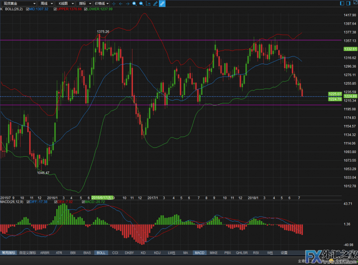Screen dimensions: 358x265
Task: Click the crosshair cursor icon in toolbar
Action: pos(114,3)
